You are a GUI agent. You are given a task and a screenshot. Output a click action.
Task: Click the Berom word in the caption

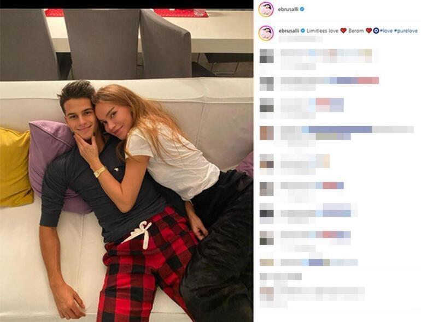356,31
